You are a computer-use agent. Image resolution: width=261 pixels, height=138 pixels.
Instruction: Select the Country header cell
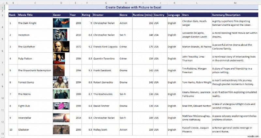[x=160, y=15]
